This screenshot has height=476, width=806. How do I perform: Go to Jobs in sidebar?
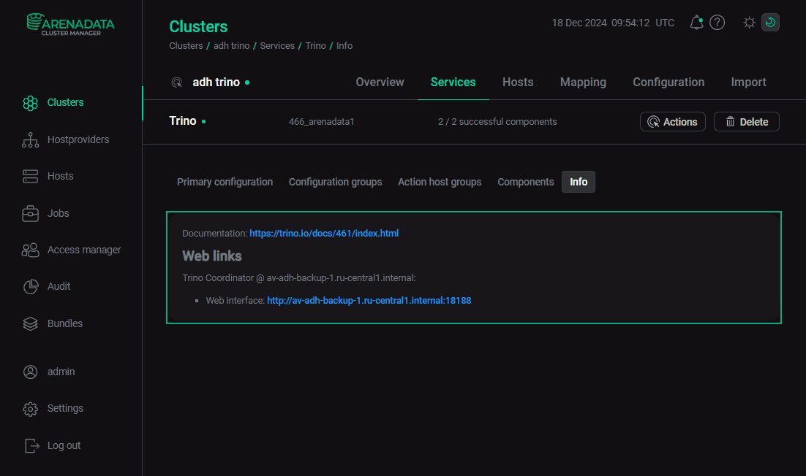[58, 213]
